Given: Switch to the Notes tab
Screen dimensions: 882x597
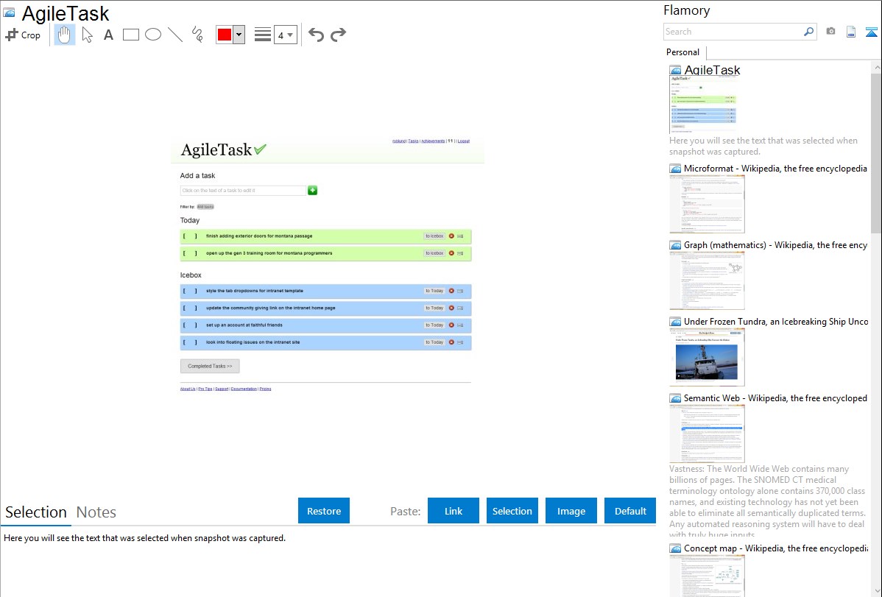Looking at the screenshot, I should pos(96,512).
